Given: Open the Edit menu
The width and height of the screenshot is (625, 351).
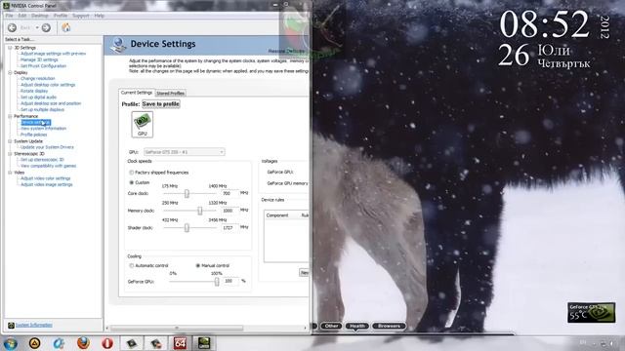Looking at the screenshot, I should coord(22,16).
